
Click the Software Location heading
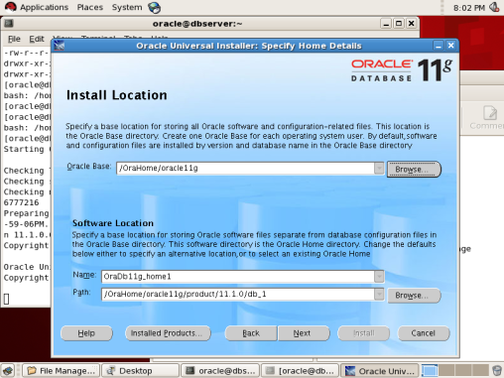point(113,223)
